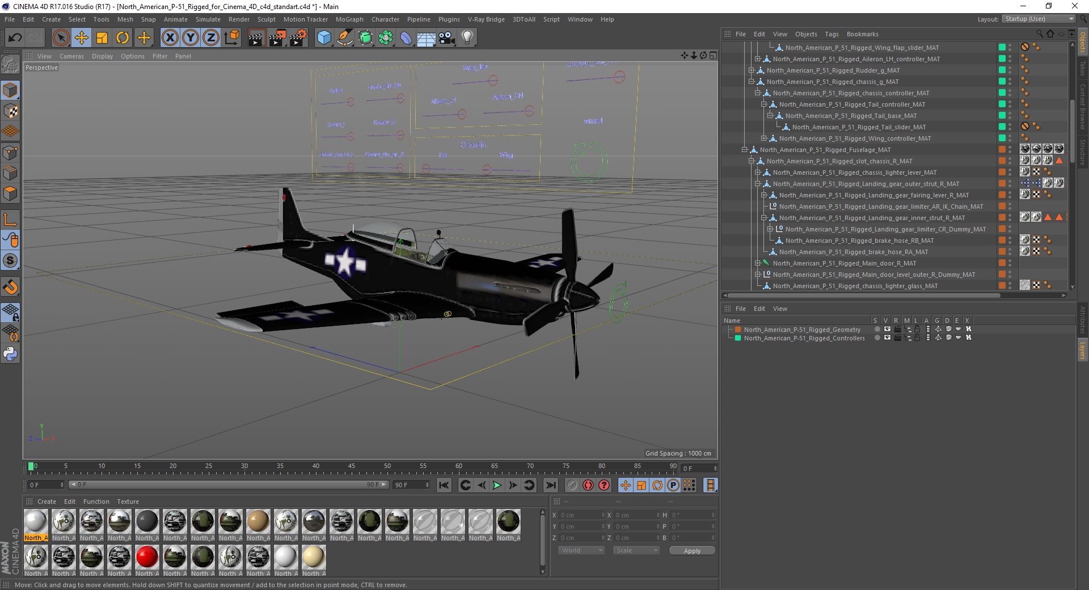Select the Rotate tool

coord(123,38)
